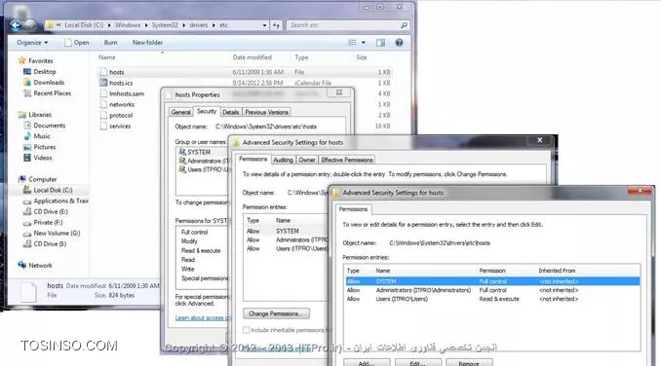Click the refresh button beside the address bar
This screenshot has height=366, width=661.
coord(276,25)
